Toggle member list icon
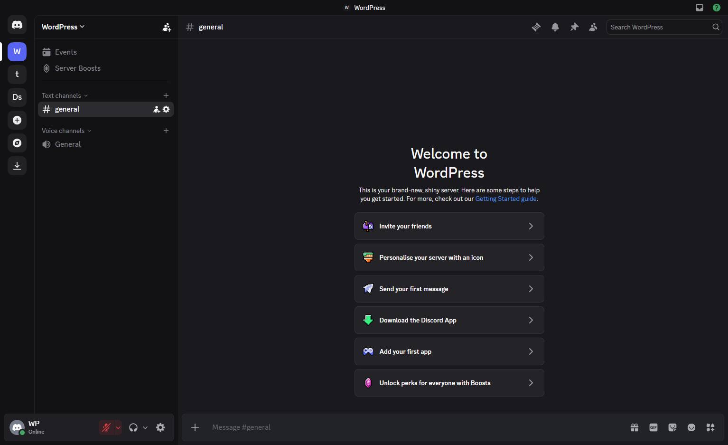Viewport: 728px width, 445px height. pyautogui.click(x=593, y=27)
